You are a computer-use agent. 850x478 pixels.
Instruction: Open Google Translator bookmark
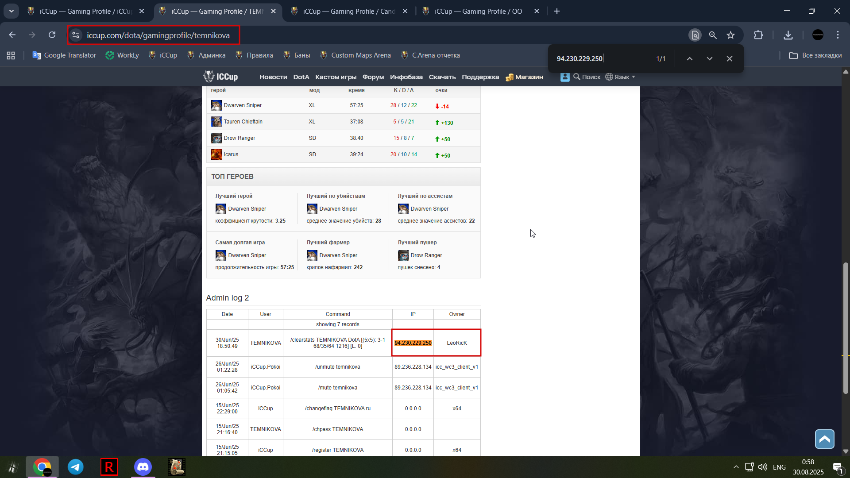coord(64,55)
